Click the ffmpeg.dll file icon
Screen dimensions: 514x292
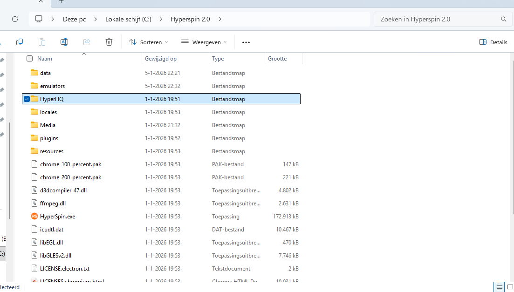[34, 204]
